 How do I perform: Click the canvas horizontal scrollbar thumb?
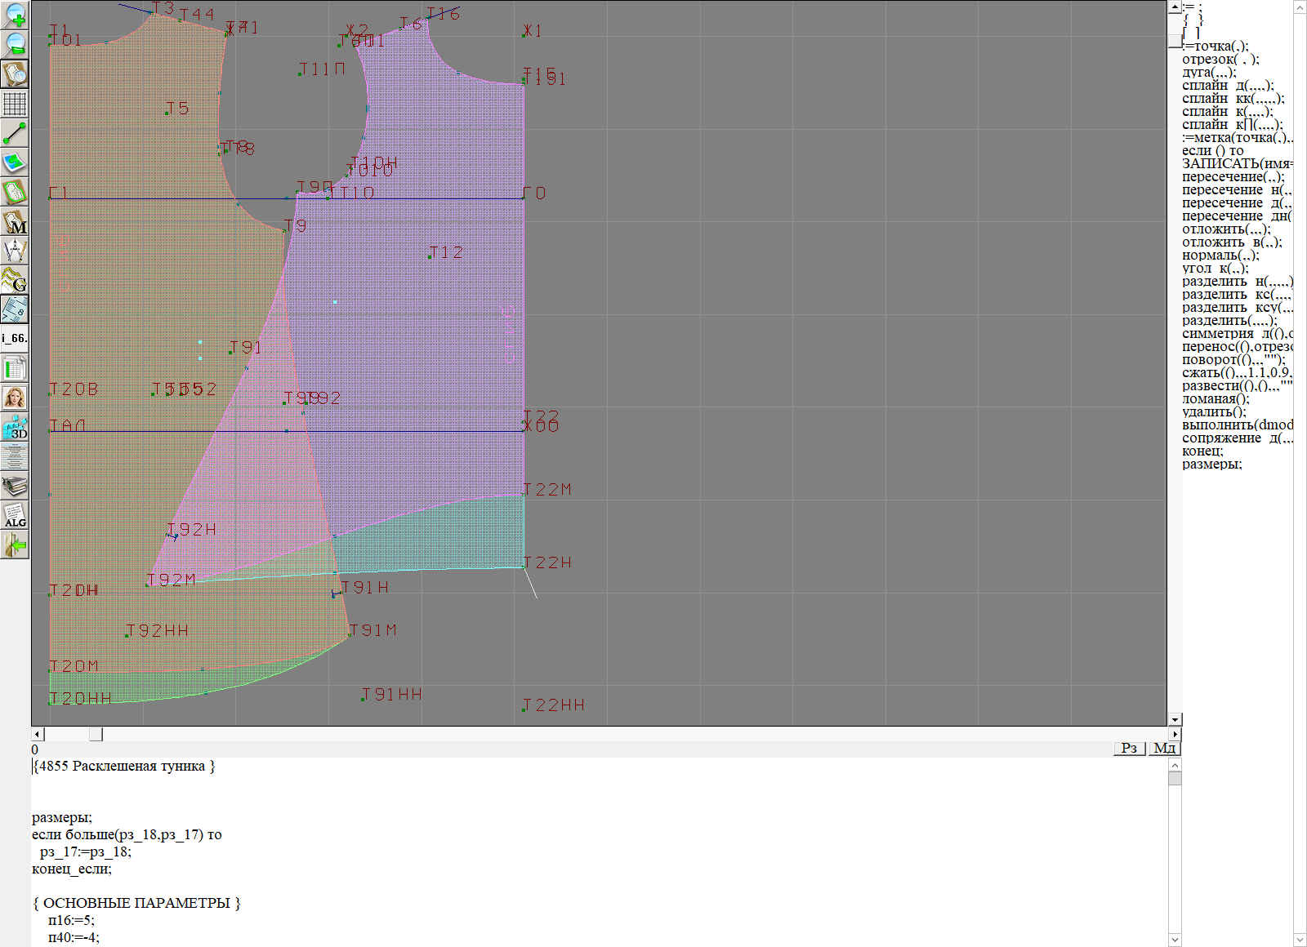pyautogui.click(x=96, y=734)
